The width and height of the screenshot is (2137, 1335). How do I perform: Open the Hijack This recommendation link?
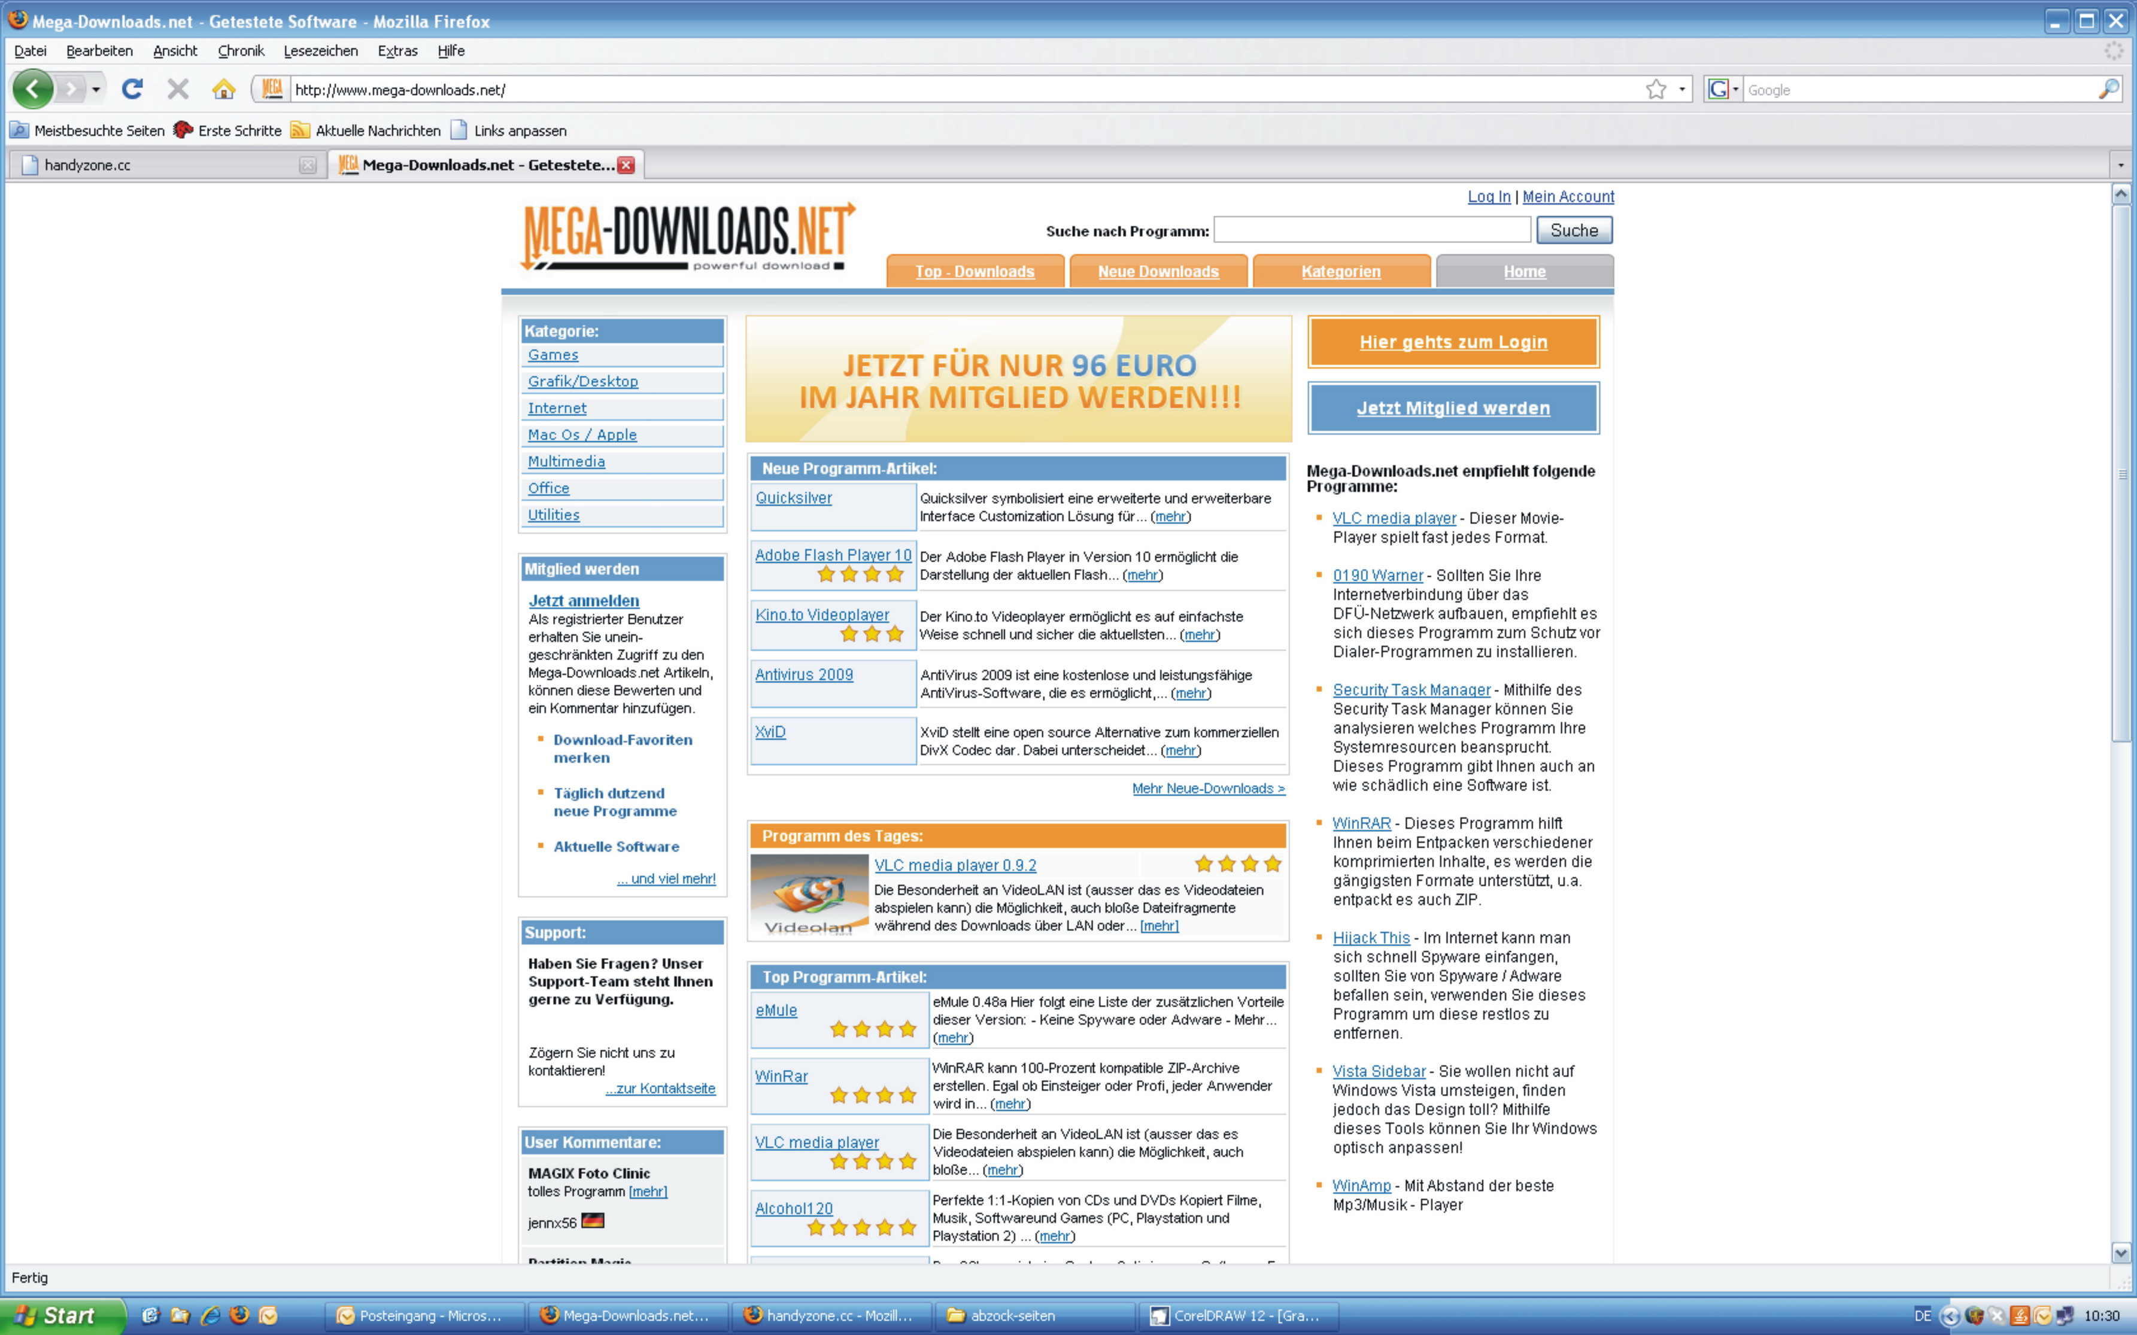click(x=1371, y=938)
